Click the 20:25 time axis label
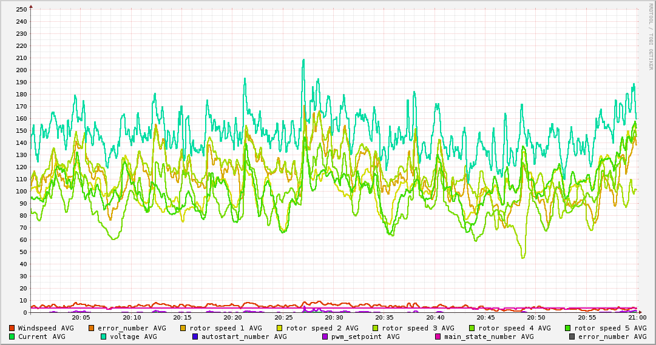Screen dimensions: 656x345 283,317
